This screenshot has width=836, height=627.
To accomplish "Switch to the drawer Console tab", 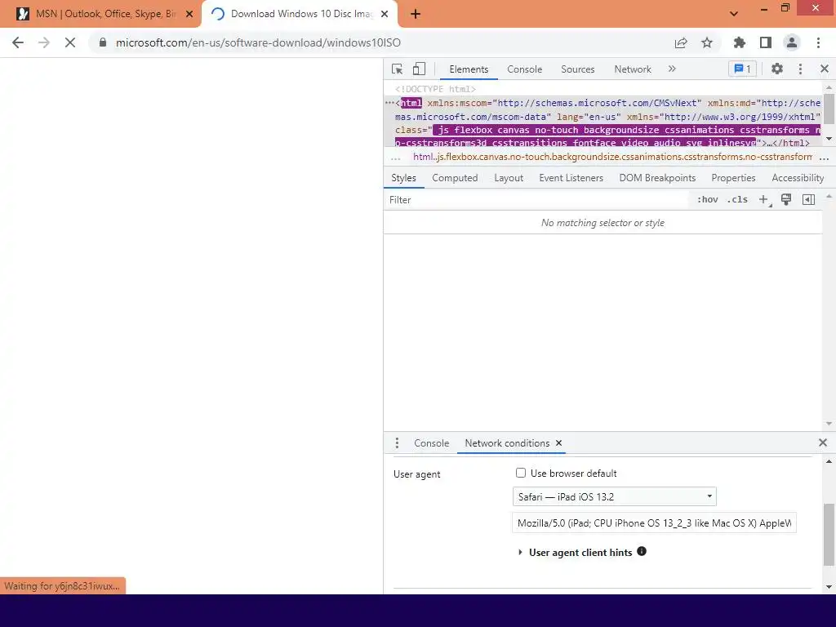I will click(x=431, y=443).
